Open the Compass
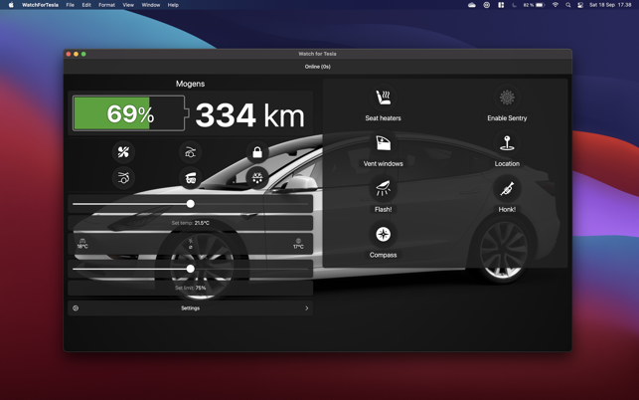The width and height of the screenshot is (639, 400). coord(383,234)
